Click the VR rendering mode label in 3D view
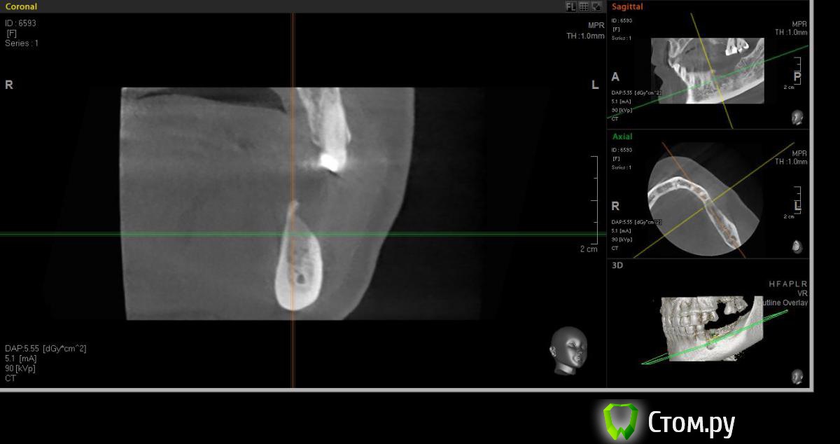The width and height of the screenshot is (840, 444). coord(802,293)
